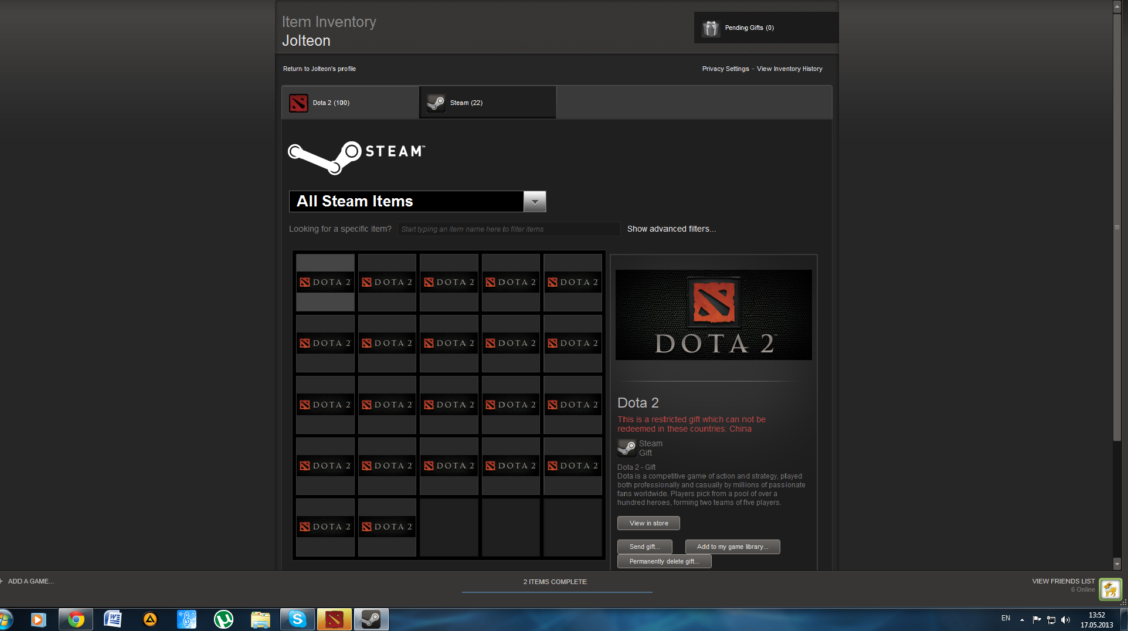The width and height of the screenshot is (1128, 631).
Task: Open Pending Gifts (0)
Action: pyautogui.click(x=766, y=28)
